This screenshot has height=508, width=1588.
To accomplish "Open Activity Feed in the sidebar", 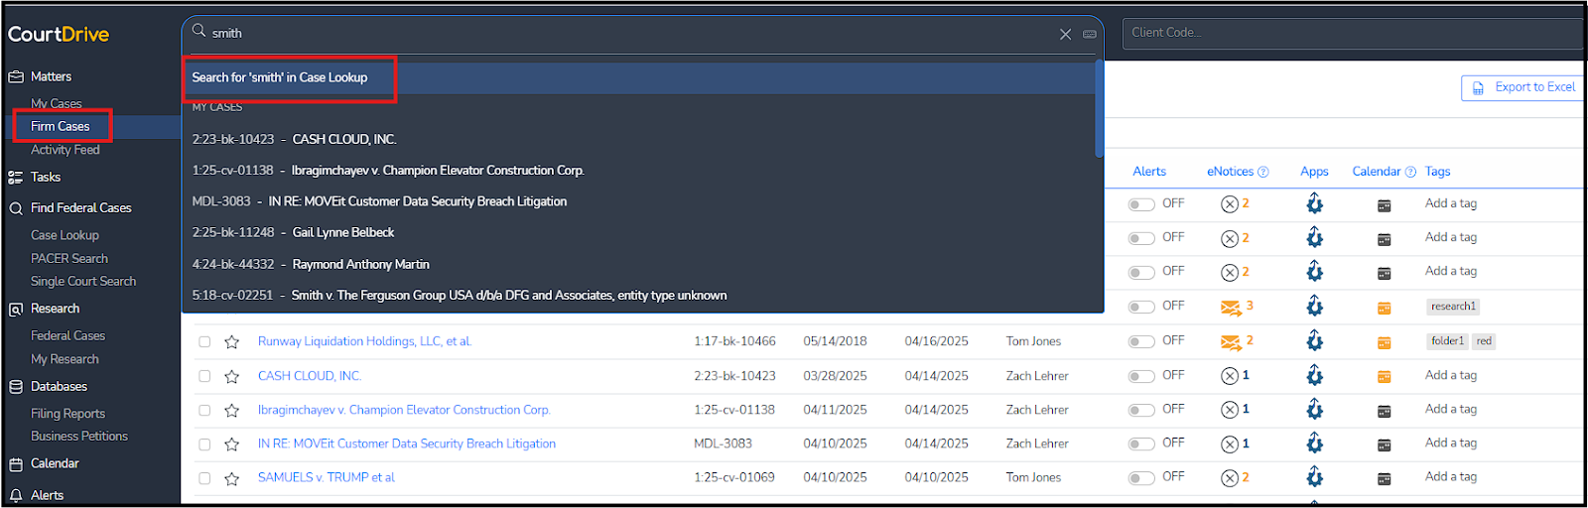I will (x=65, y=150).
